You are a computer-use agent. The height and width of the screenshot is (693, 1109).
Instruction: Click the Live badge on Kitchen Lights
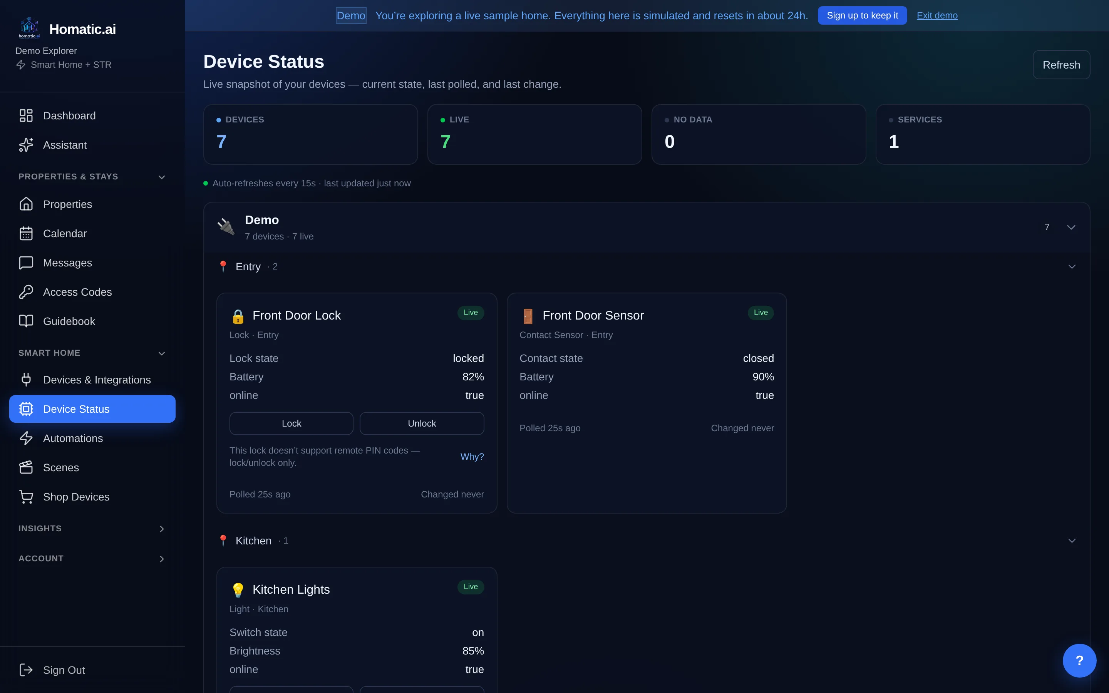471,587
